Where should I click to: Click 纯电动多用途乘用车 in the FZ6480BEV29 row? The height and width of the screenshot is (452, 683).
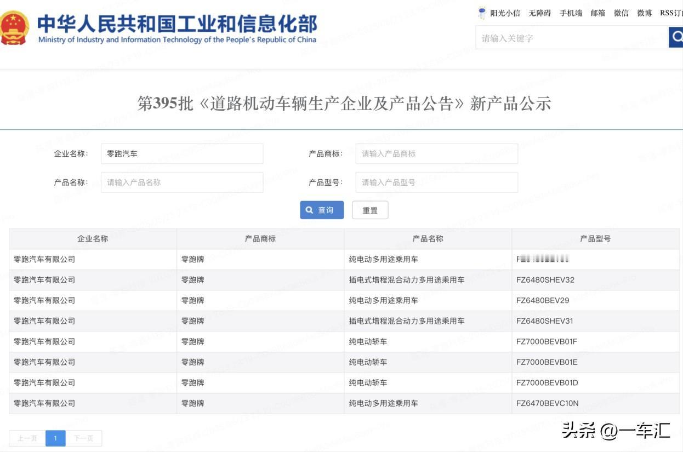(384, 300)
